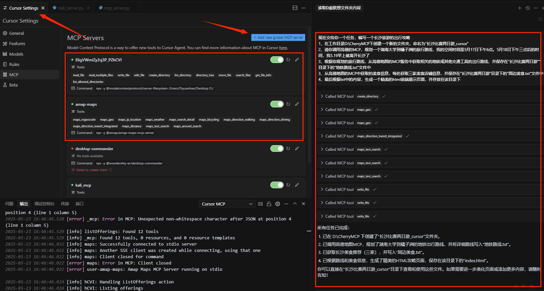Select the 输出 panel tab

click(x=24, y=204)
